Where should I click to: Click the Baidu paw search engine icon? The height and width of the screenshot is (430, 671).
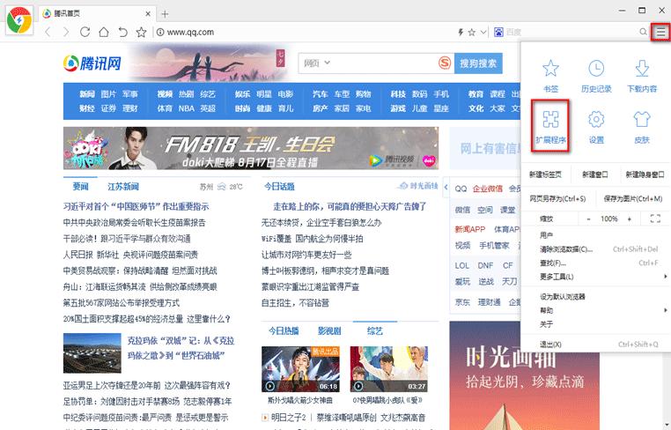pyautogui.click(x=498, y=32)
